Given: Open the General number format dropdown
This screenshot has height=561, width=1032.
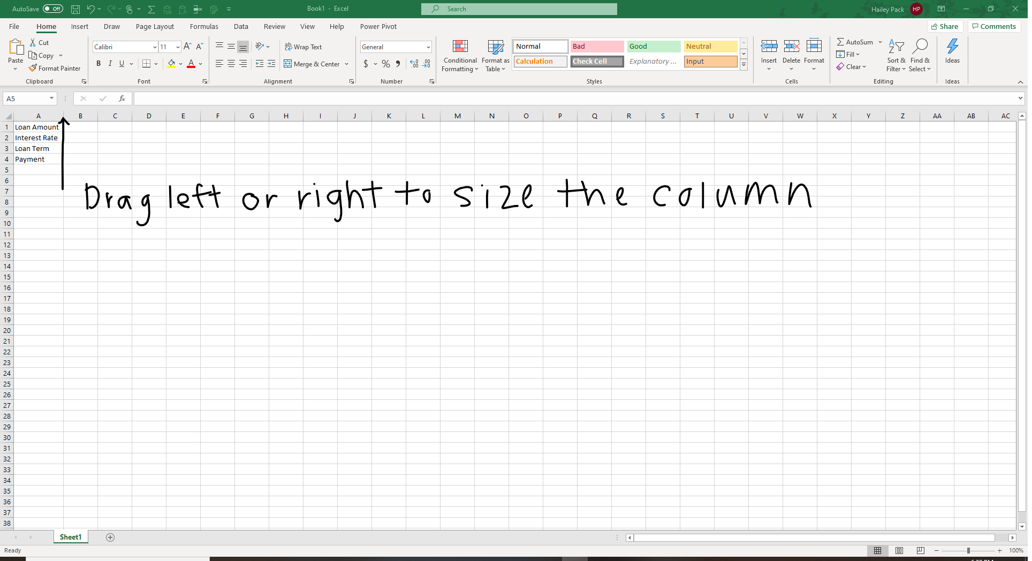Looking at the screenshot, I should 428,47.
